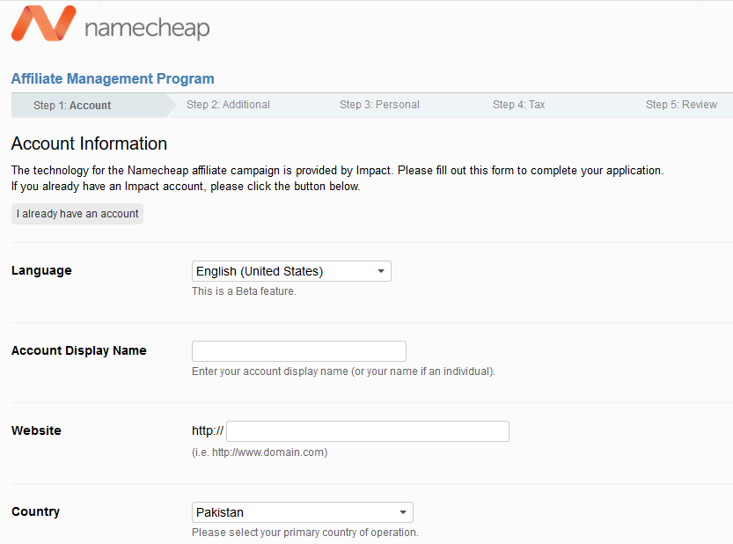Image resolution: width=733 pixels, height=544 pixels.
Task: Click the '(i.e. http://www.domain.com)' example text
Action: pos(260,452)
